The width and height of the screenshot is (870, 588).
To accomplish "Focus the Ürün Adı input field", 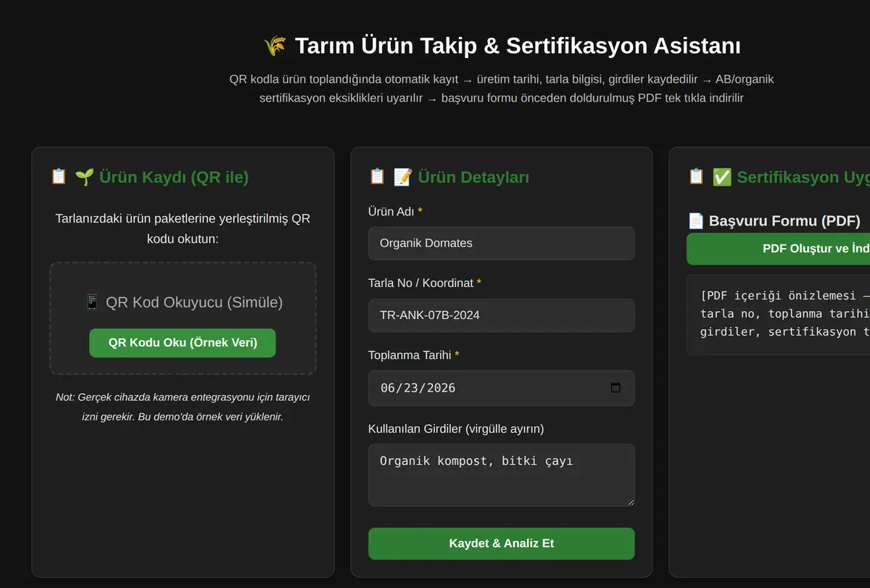I will point(502,244).
